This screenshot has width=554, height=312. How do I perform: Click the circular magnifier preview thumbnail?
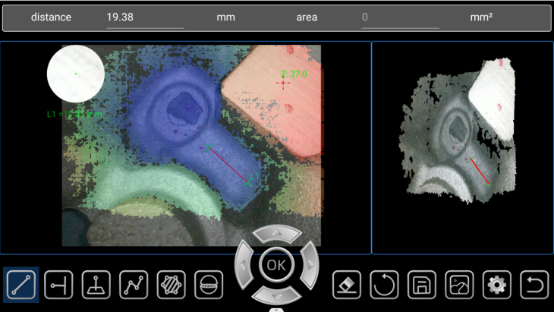76,74
